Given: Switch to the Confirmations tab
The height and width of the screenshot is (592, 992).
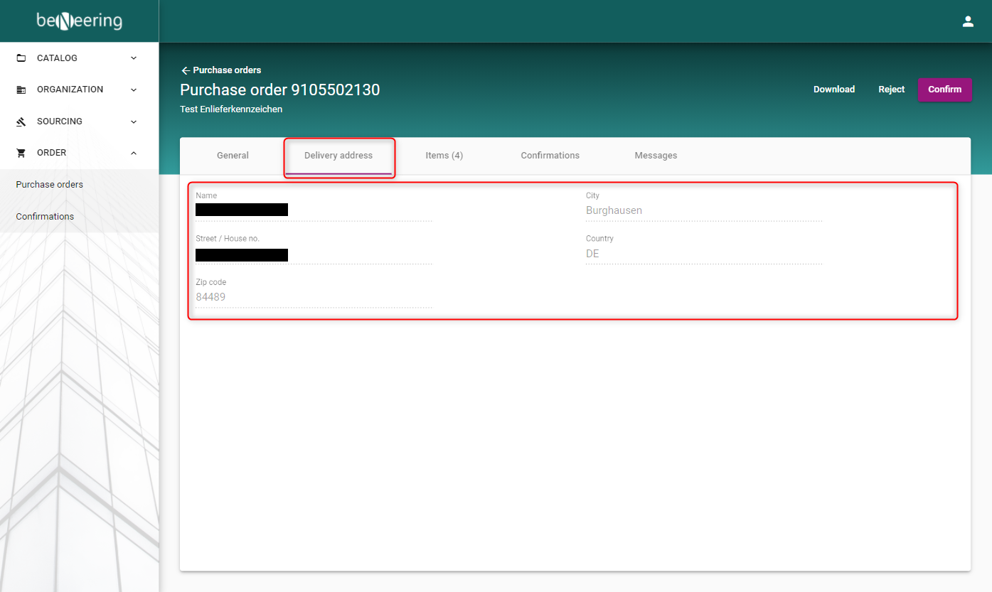Looking at the screenshot, I should pyautogui.click(x=550, y=156).
